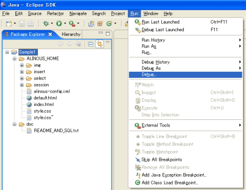
Task: Click the green Run toolbar icon
Action: tap(59, 24)
